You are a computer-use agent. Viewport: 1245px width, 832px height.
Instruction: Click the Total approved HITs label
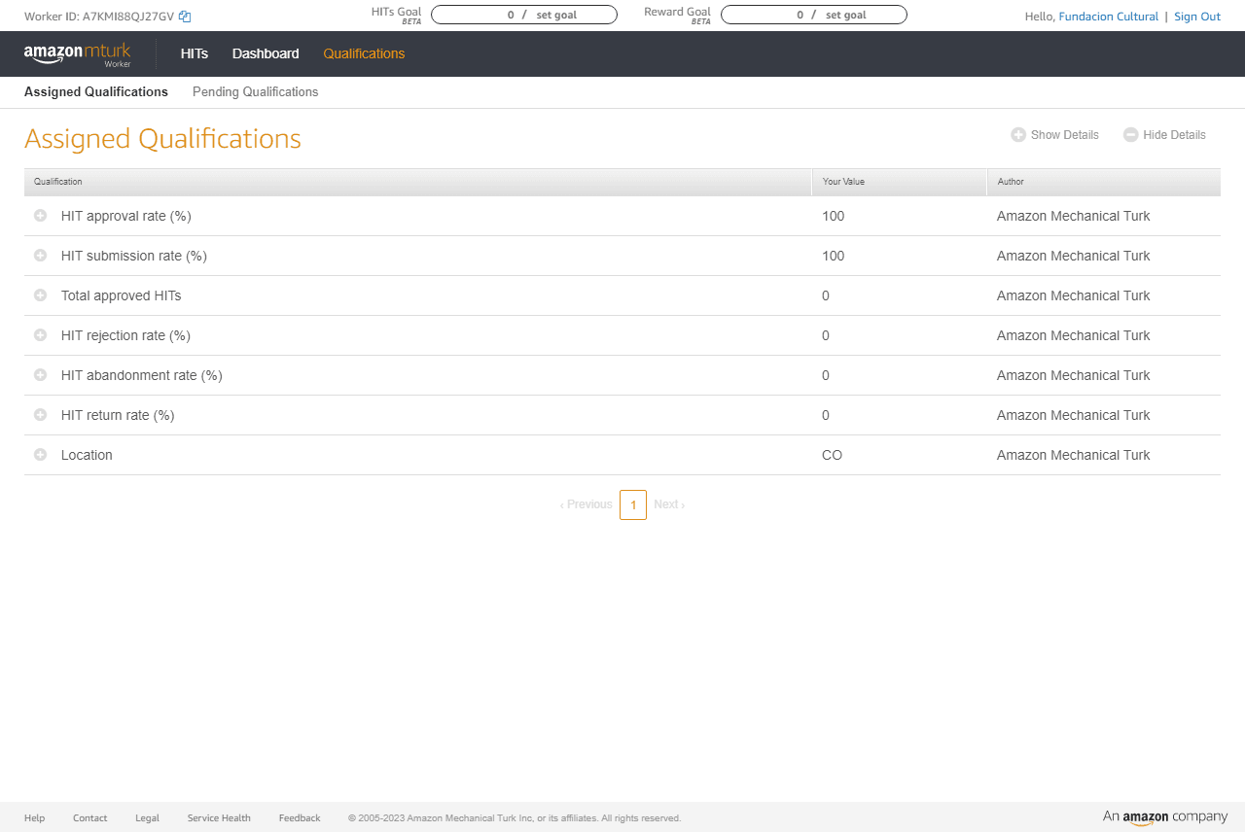click(x=121, y=295)
